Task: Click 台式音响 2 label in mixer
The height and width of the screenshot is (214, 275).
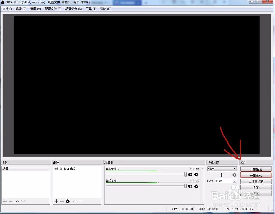Action: [112, 169]
